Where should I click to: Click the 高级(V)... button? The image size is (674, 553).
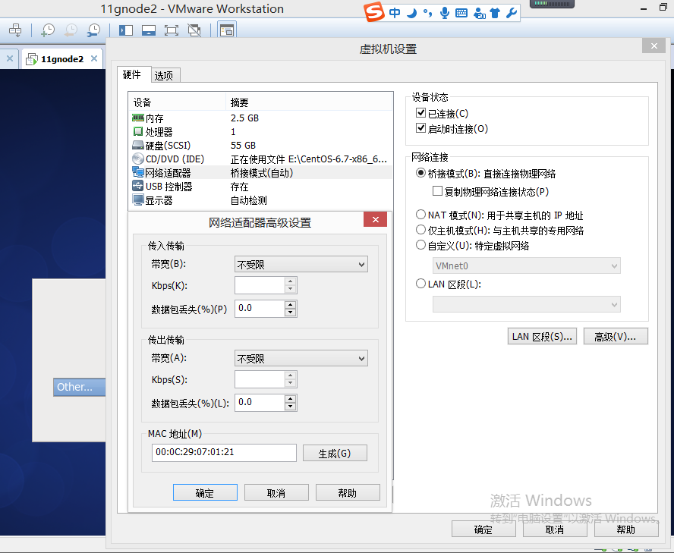click(616, 337)
